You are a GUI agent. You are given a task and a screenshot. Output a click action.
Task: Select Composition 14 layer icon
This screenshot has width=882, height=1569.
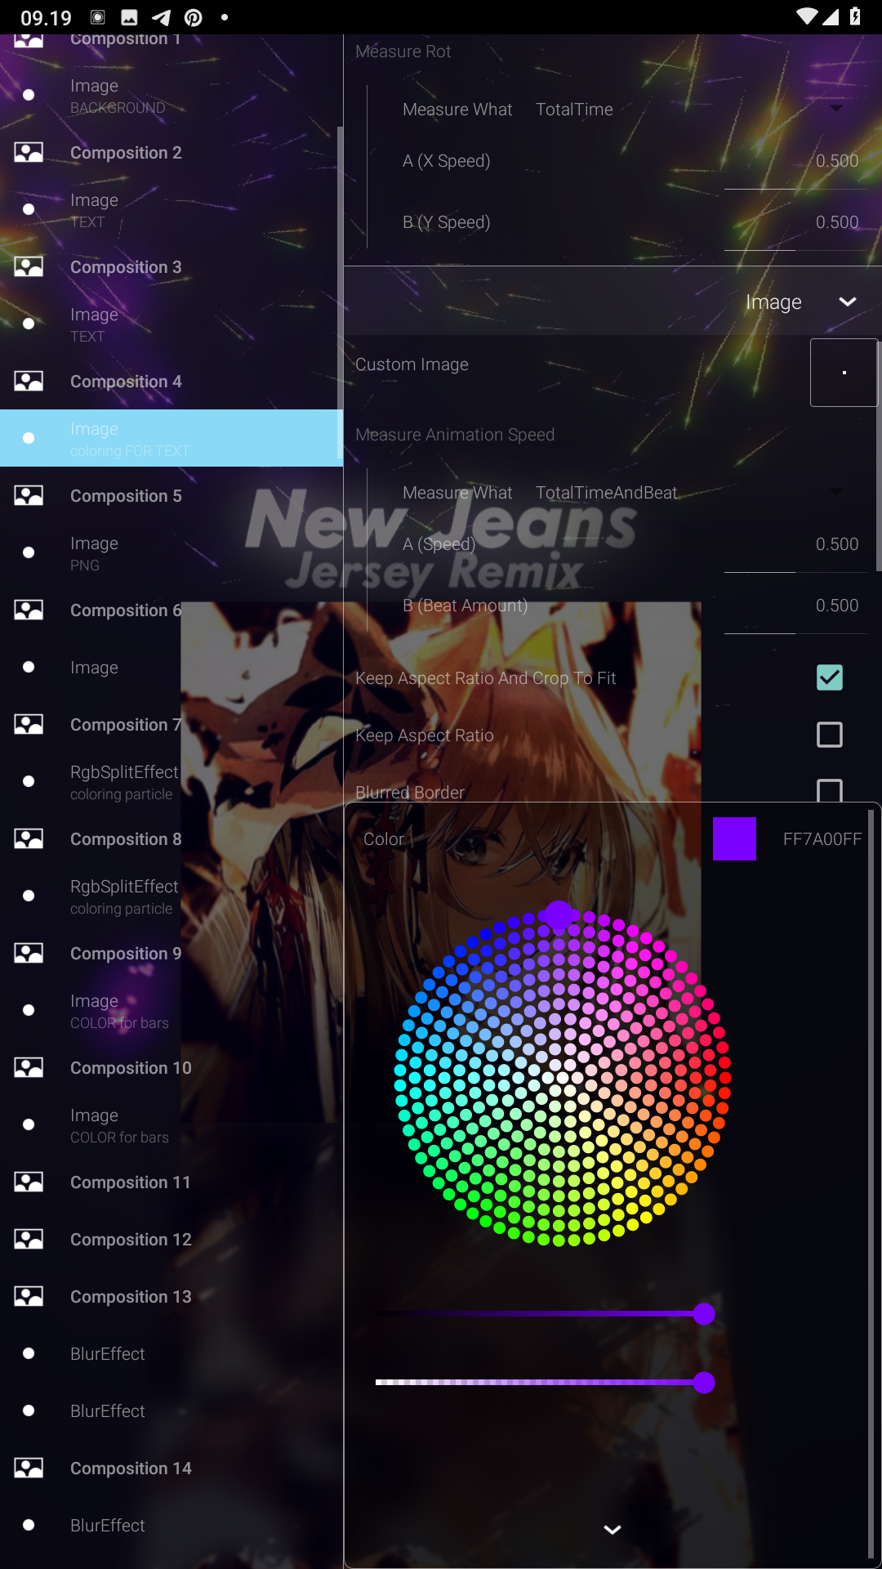pos(29,1468)
